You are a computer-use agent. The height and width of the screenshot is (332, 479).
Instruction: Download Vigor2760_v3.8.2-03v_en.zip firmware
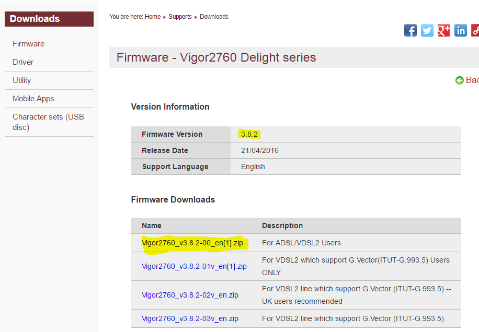(x=190, y=318)
